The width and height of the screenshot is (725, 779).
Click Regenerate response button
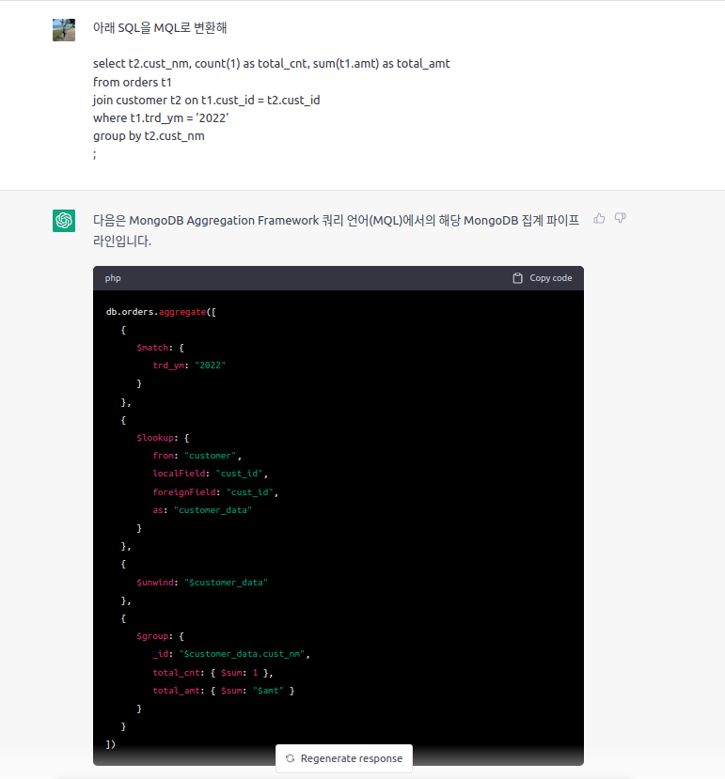point(344,758)
